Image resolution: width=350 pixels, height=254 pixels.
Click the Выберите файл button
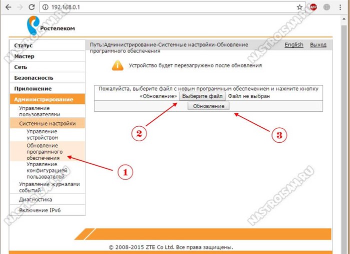point(202,96)
